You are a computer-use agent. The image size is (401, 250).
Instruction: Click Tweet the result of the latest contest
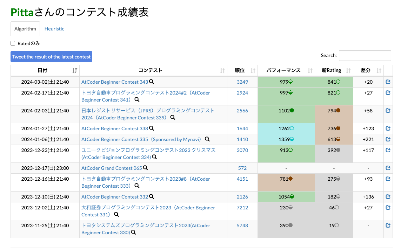coord(52,57)
